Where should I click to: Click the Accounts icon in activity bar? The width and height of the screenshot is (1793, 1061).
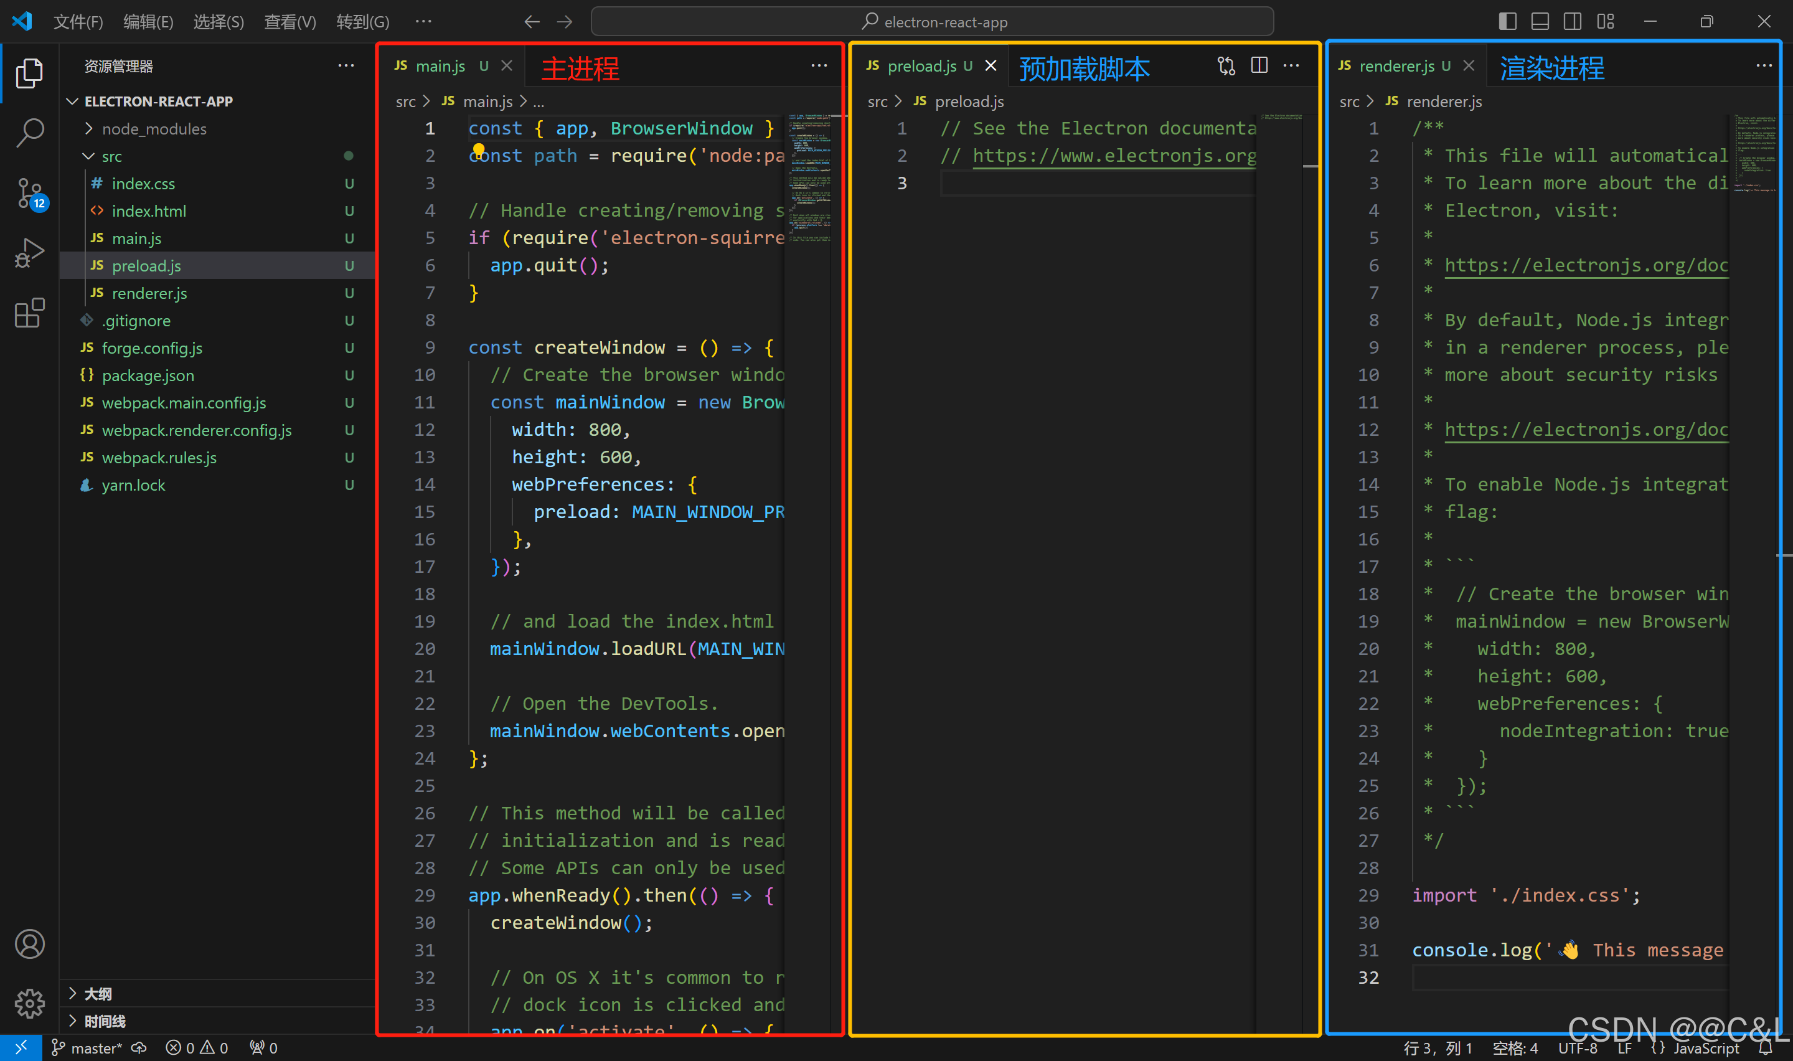29,945
